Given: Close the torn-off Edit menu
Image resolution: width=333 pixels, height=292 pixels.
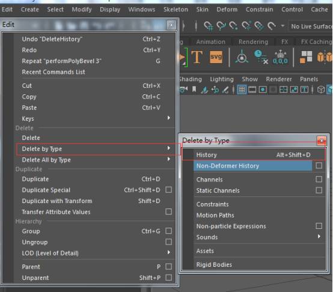Looking at the screenshot, I should 171,25.
